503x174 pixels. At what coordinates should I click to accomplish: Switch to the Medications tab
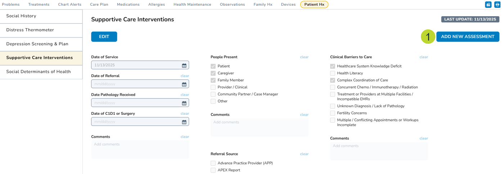point(128,5)
